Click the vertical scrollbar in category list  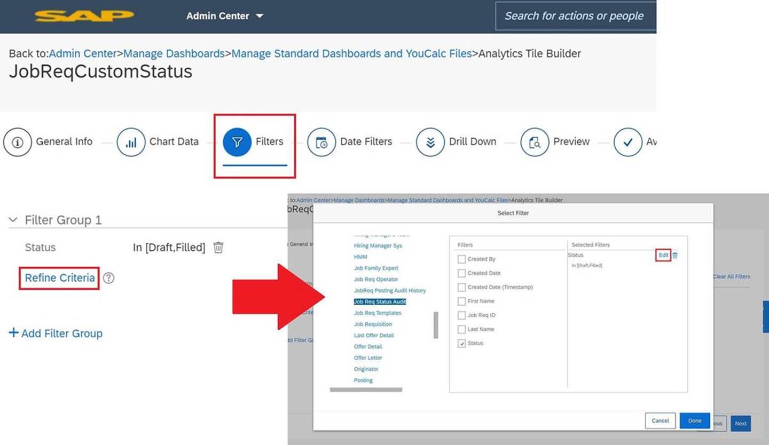tap(436, 325)
